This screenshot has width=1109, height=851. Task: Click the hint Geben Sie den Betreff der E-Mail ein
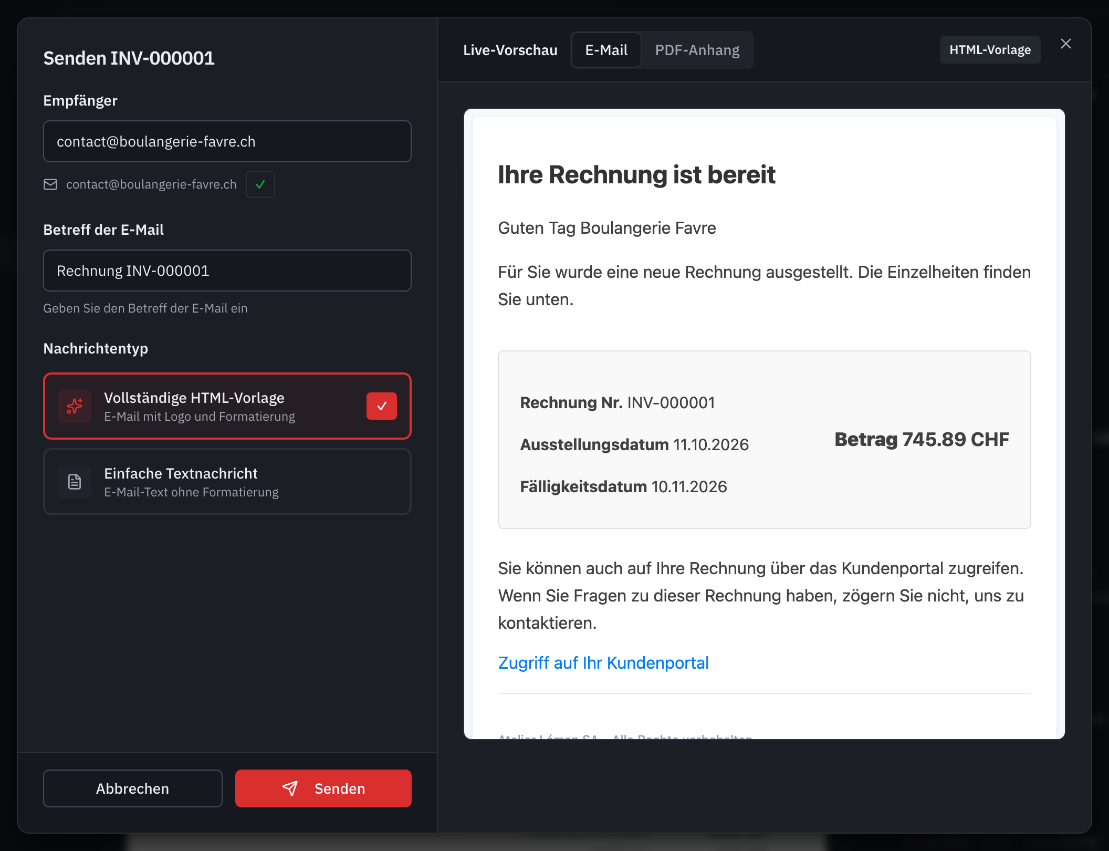click(x=145, y=308)
